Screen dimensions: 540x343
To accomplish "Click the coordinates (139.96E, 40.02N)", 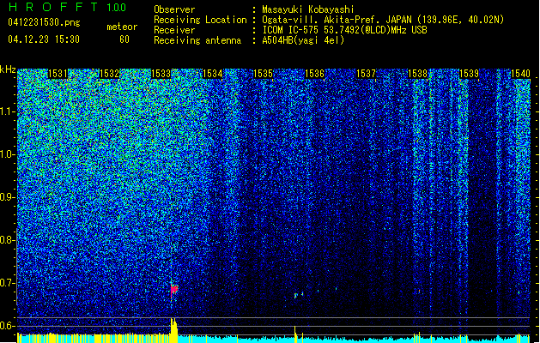I will pyautogui.click(x=460, y=20).
